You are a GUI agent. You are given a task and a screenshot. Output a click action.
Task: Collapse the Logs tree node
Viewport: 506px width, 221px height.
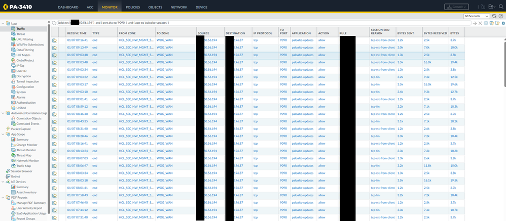(x=3, y=24)
